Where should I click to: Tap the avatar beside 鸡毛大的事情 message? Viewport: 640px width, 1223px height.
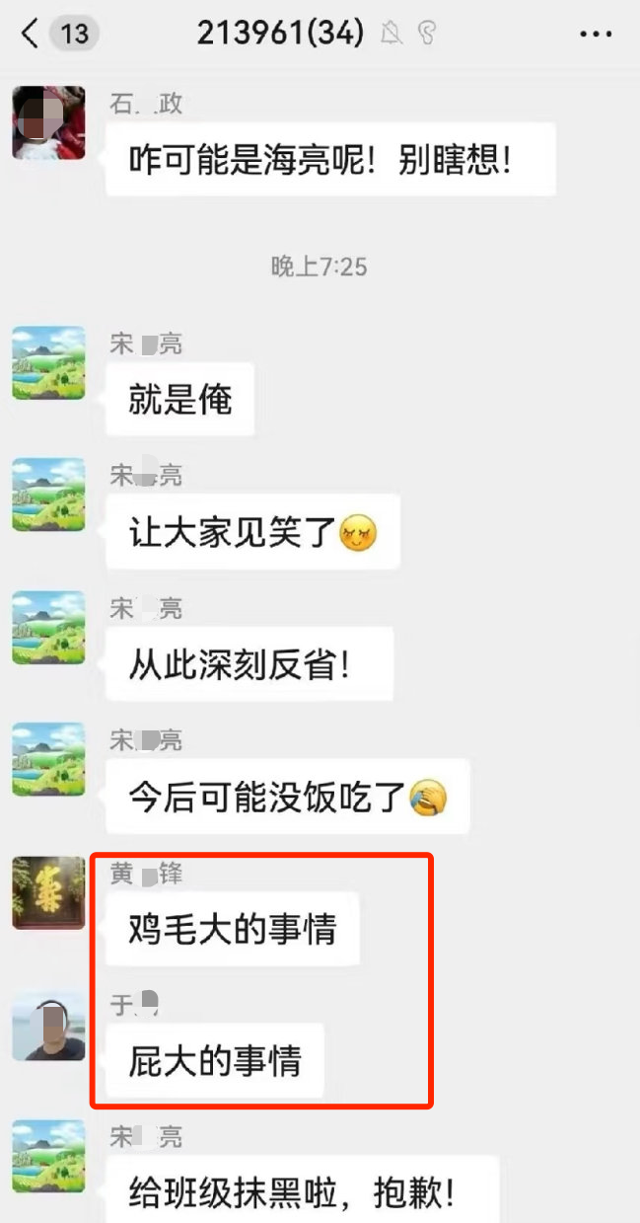(48, 893)
